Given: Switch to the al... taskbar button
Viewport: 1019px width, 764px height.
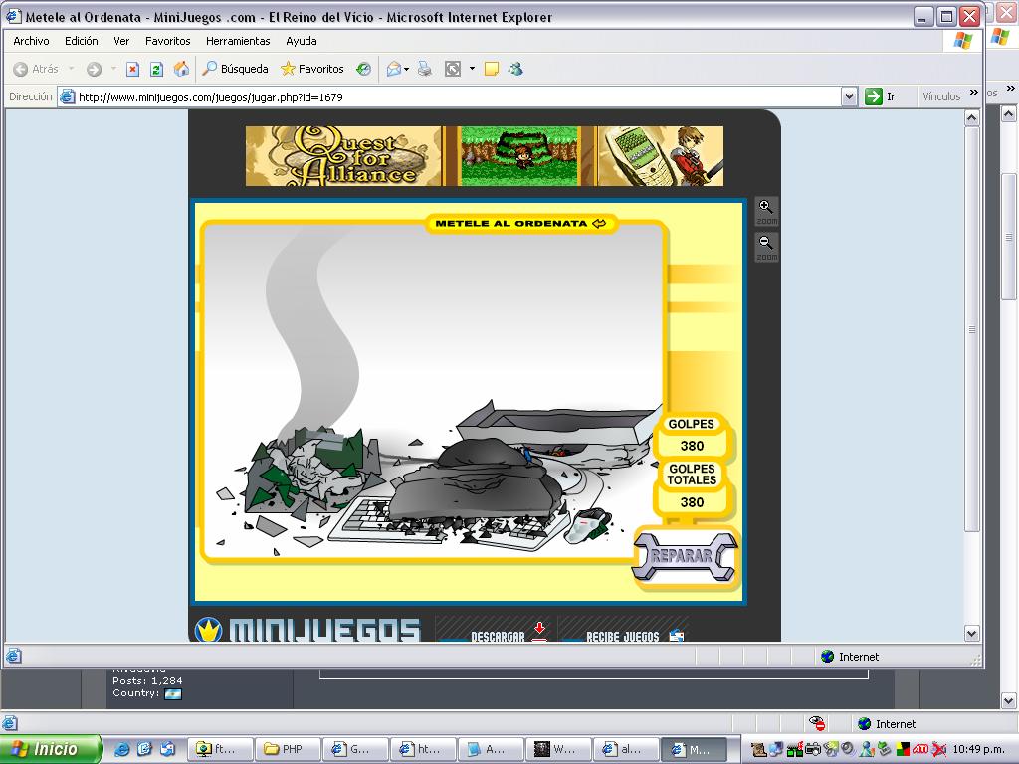Looking at the screenshot, I should pyautogui.click(x=626, y=750).
